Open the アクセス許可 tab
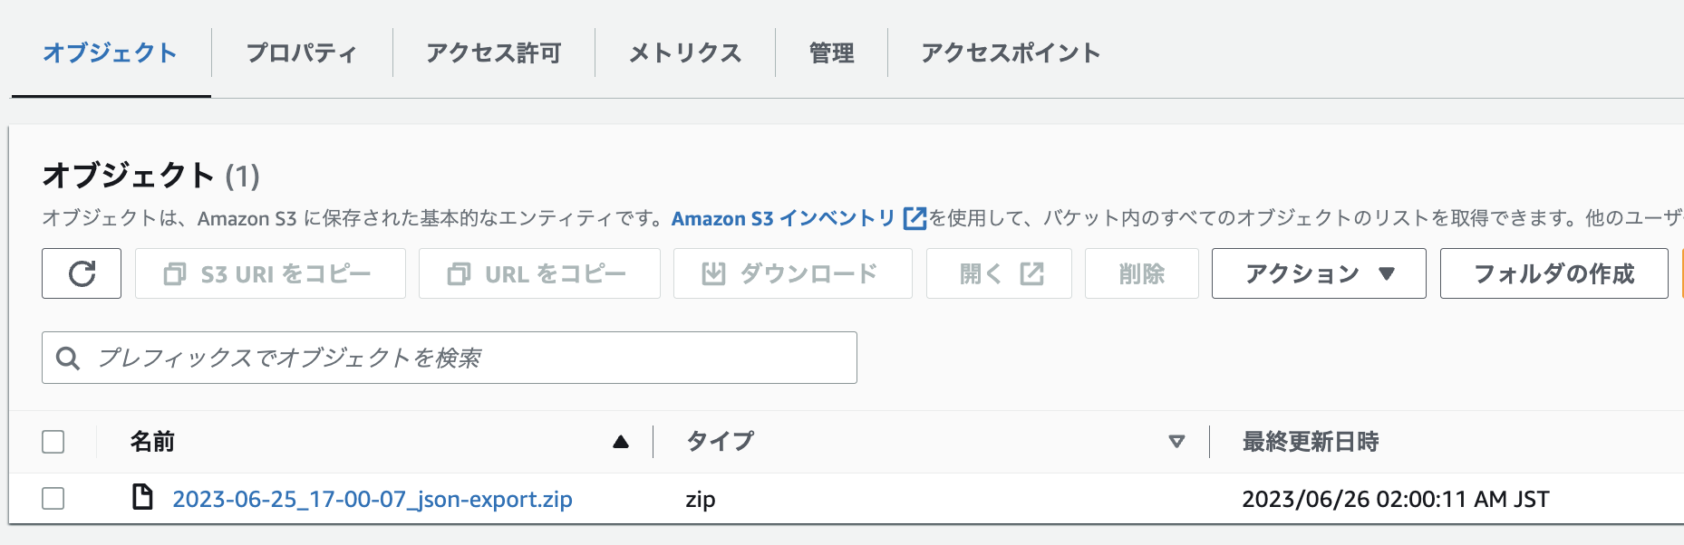The height and width of the screenshot is (545, 1684). coord(492,53)
